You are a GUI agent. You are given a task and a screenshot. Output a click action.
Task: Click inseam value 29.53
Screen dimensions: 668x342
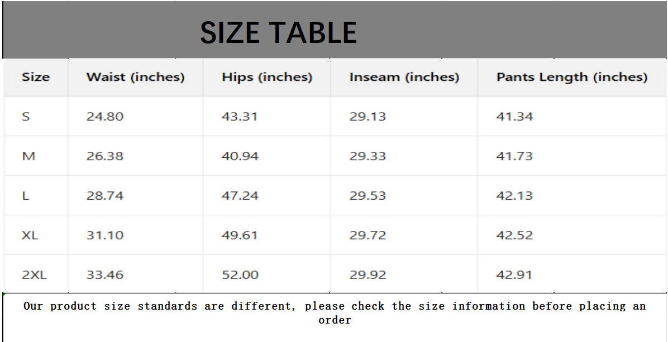pos(368,196)
